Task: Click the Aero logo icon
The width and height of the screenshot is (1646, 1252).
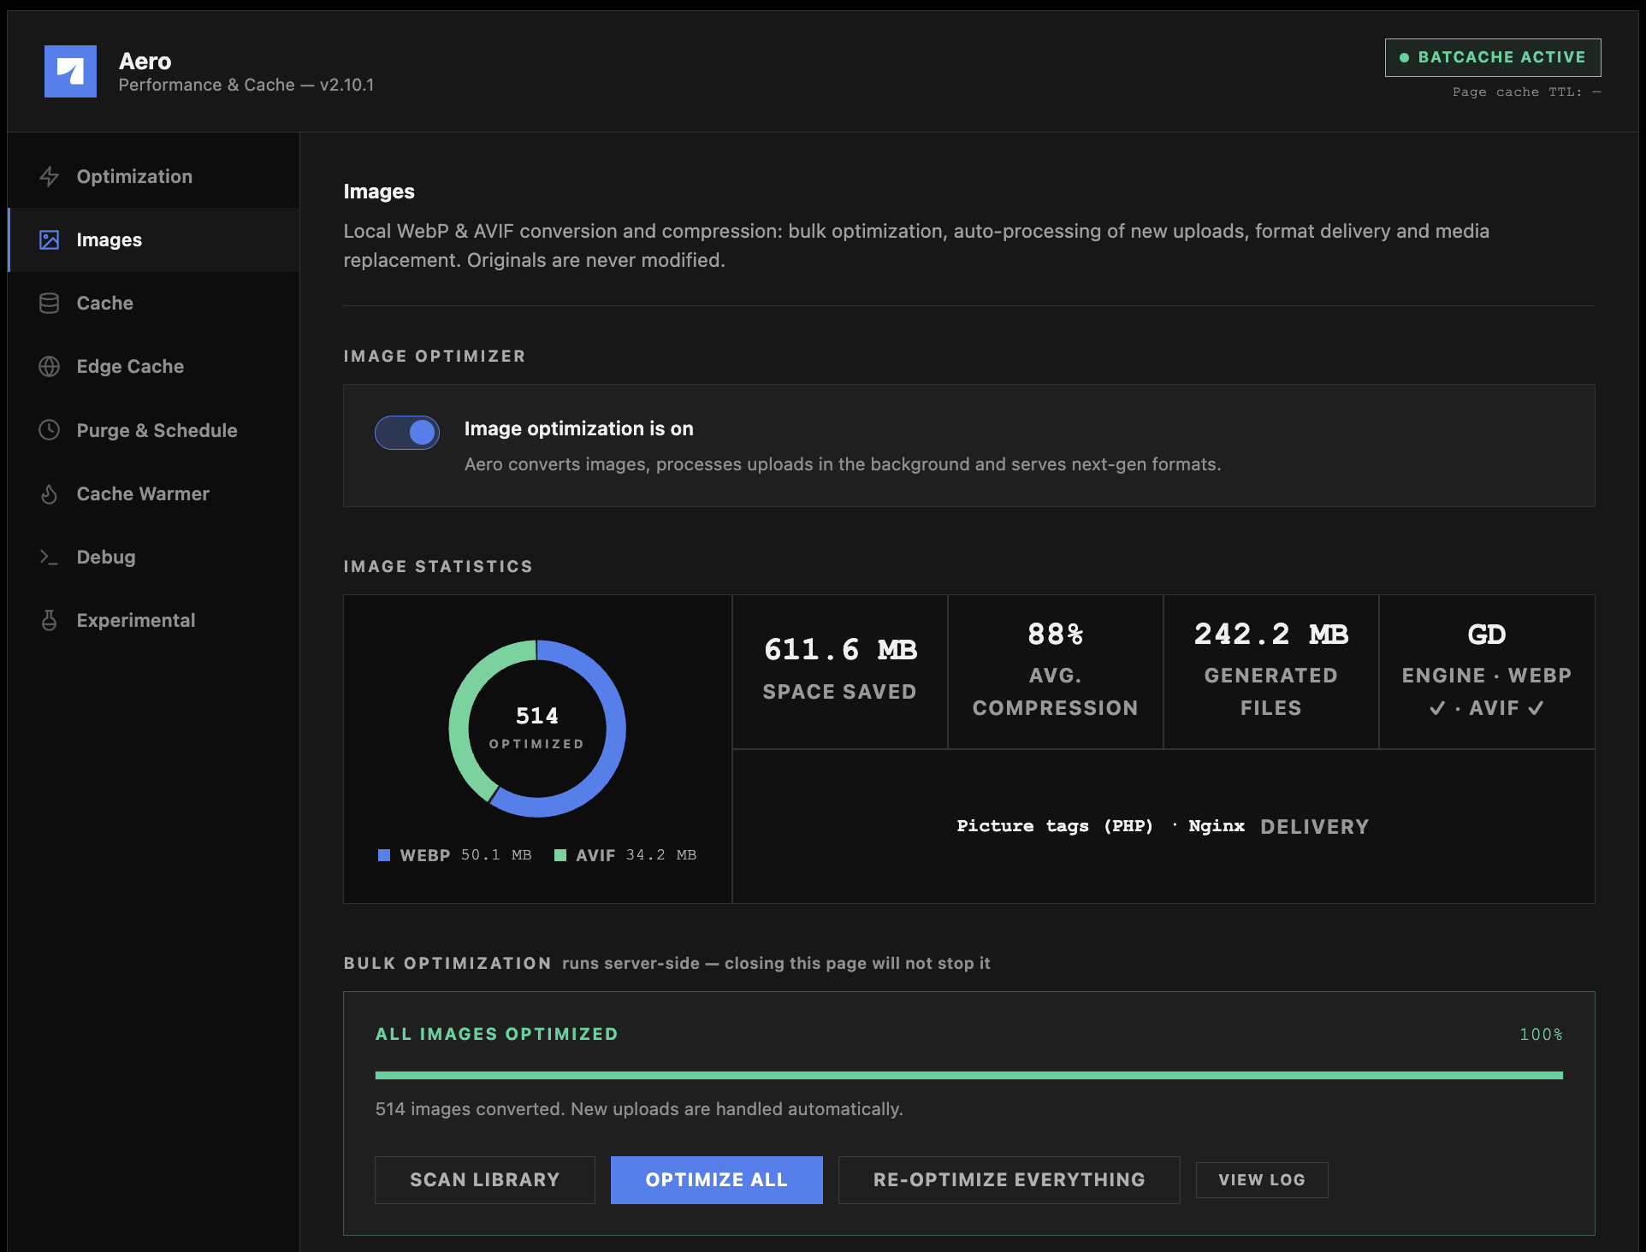Action: 70,71
